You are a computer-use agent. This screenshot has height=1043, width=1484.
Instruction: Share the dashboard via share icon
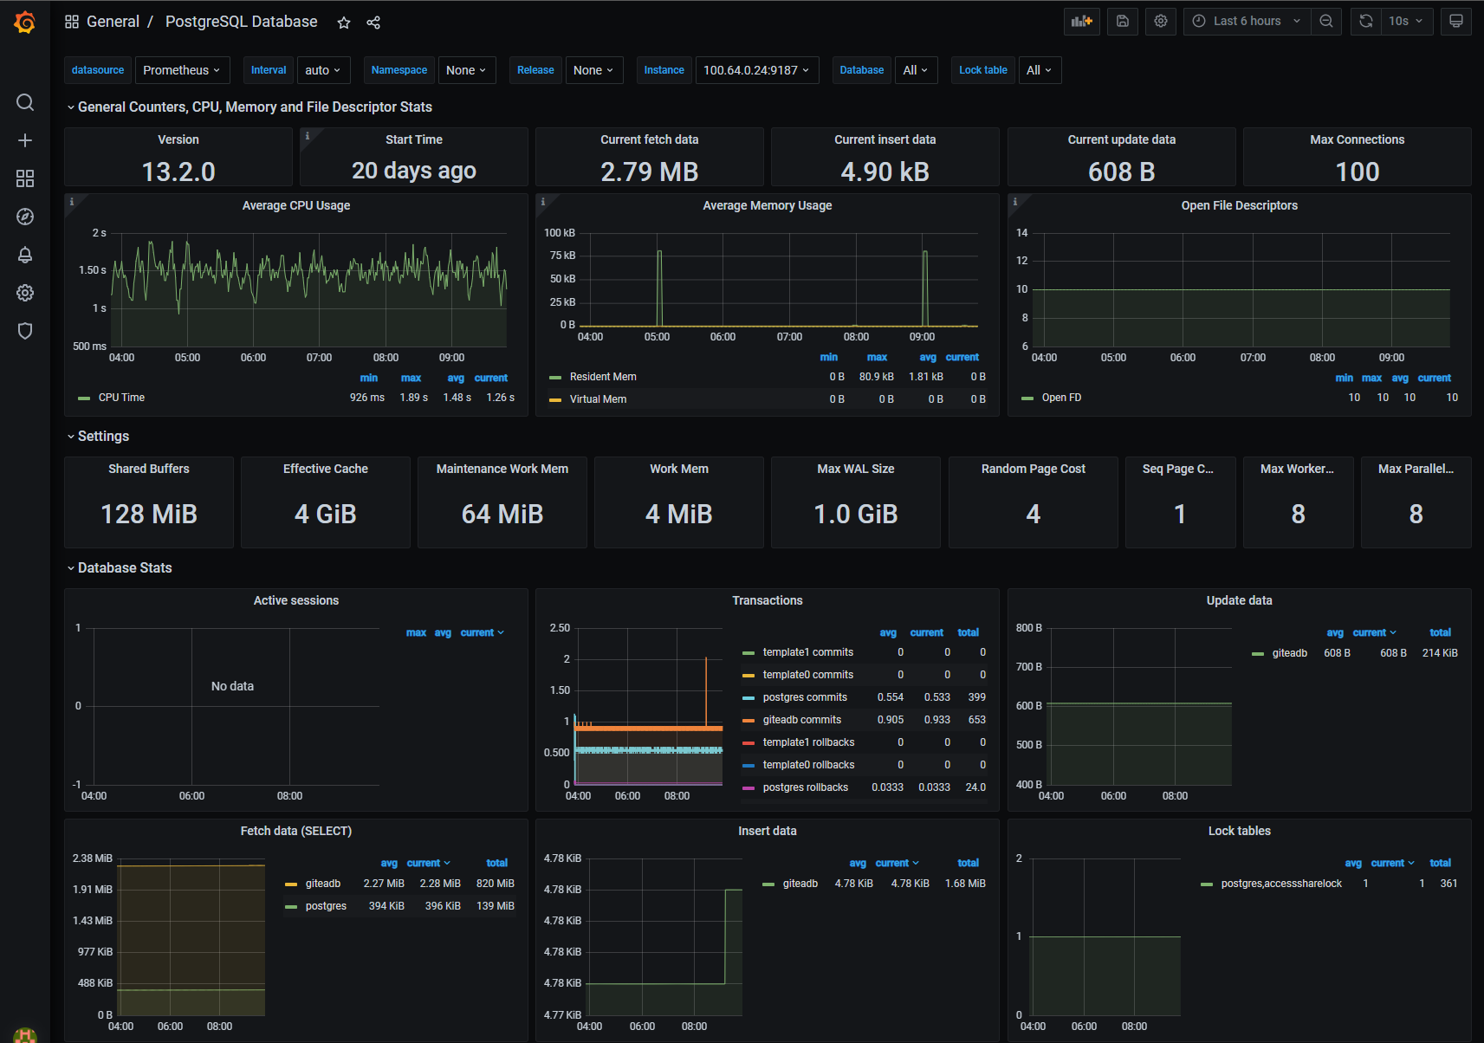[x=373, y=23]
